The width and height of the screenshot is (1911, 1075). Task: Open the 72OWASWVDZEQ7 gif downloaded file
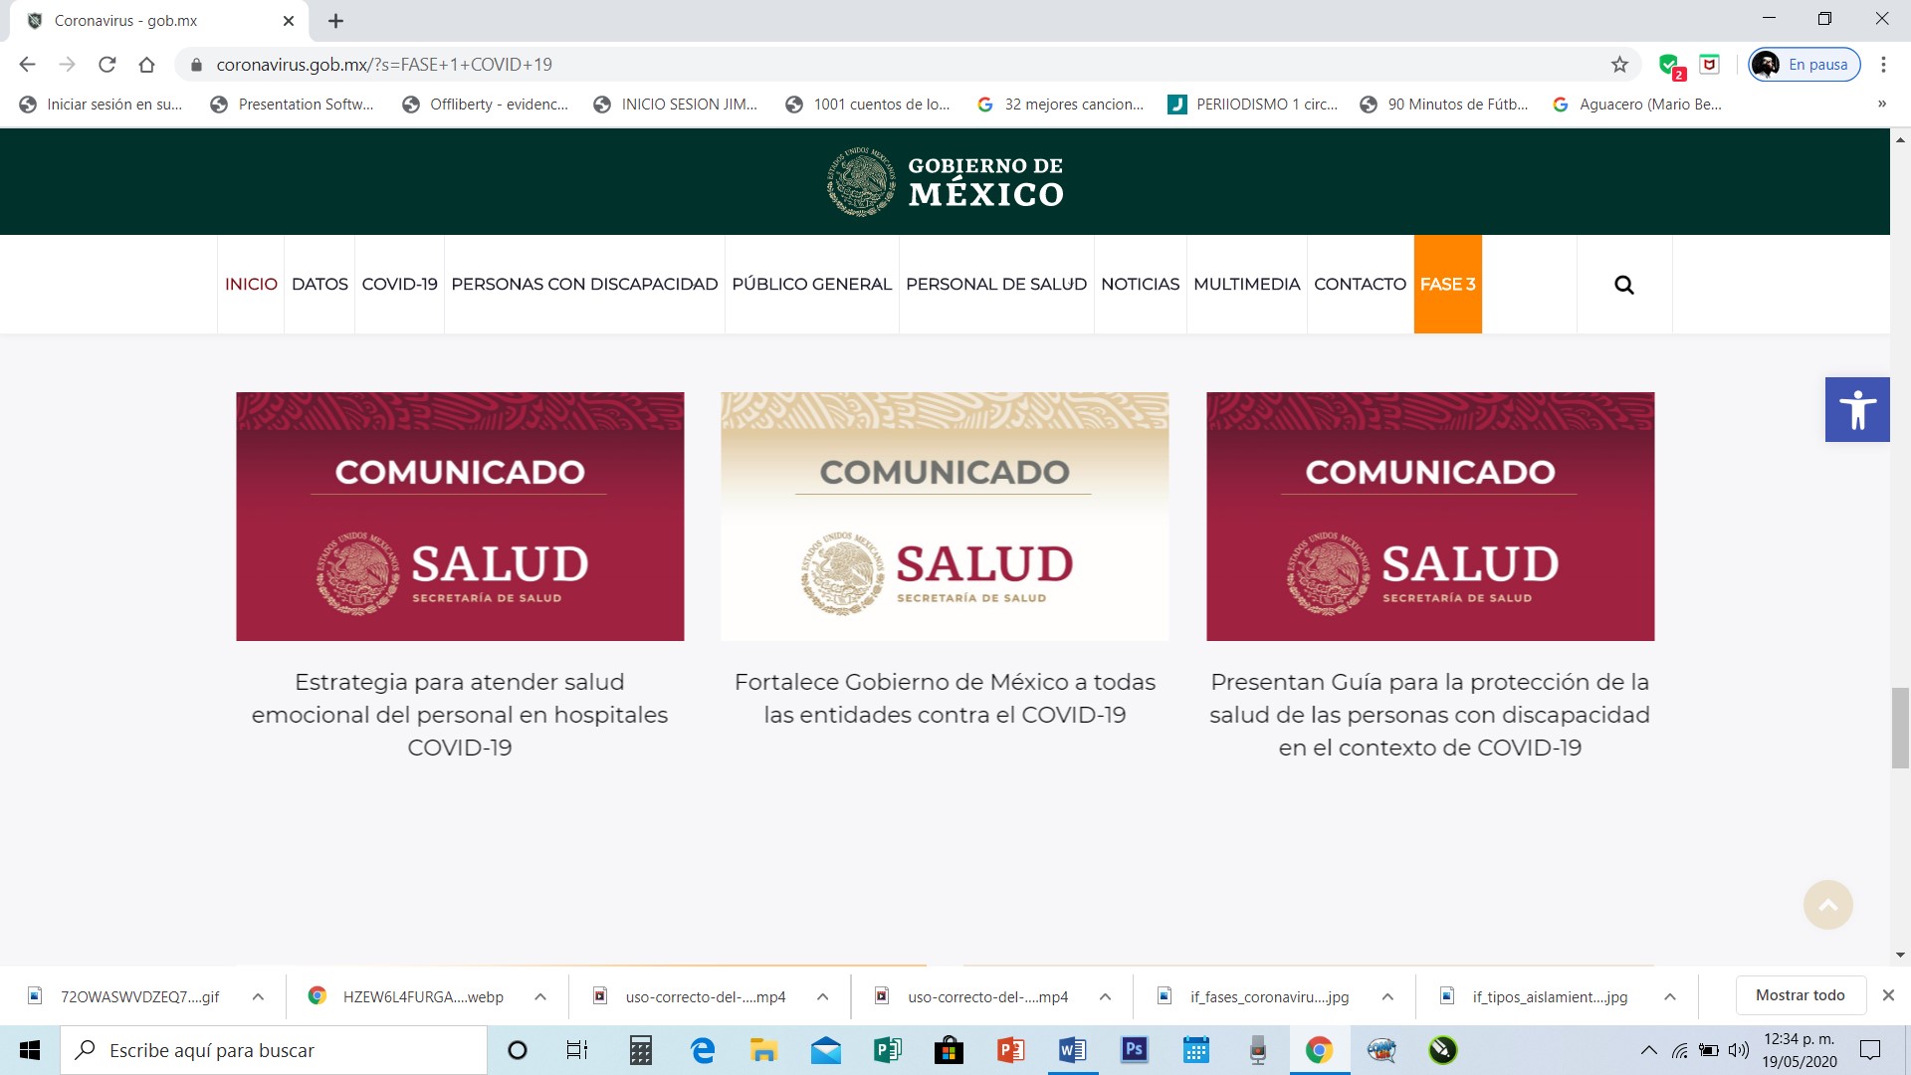pyautogui.click(x=126, y=996)
